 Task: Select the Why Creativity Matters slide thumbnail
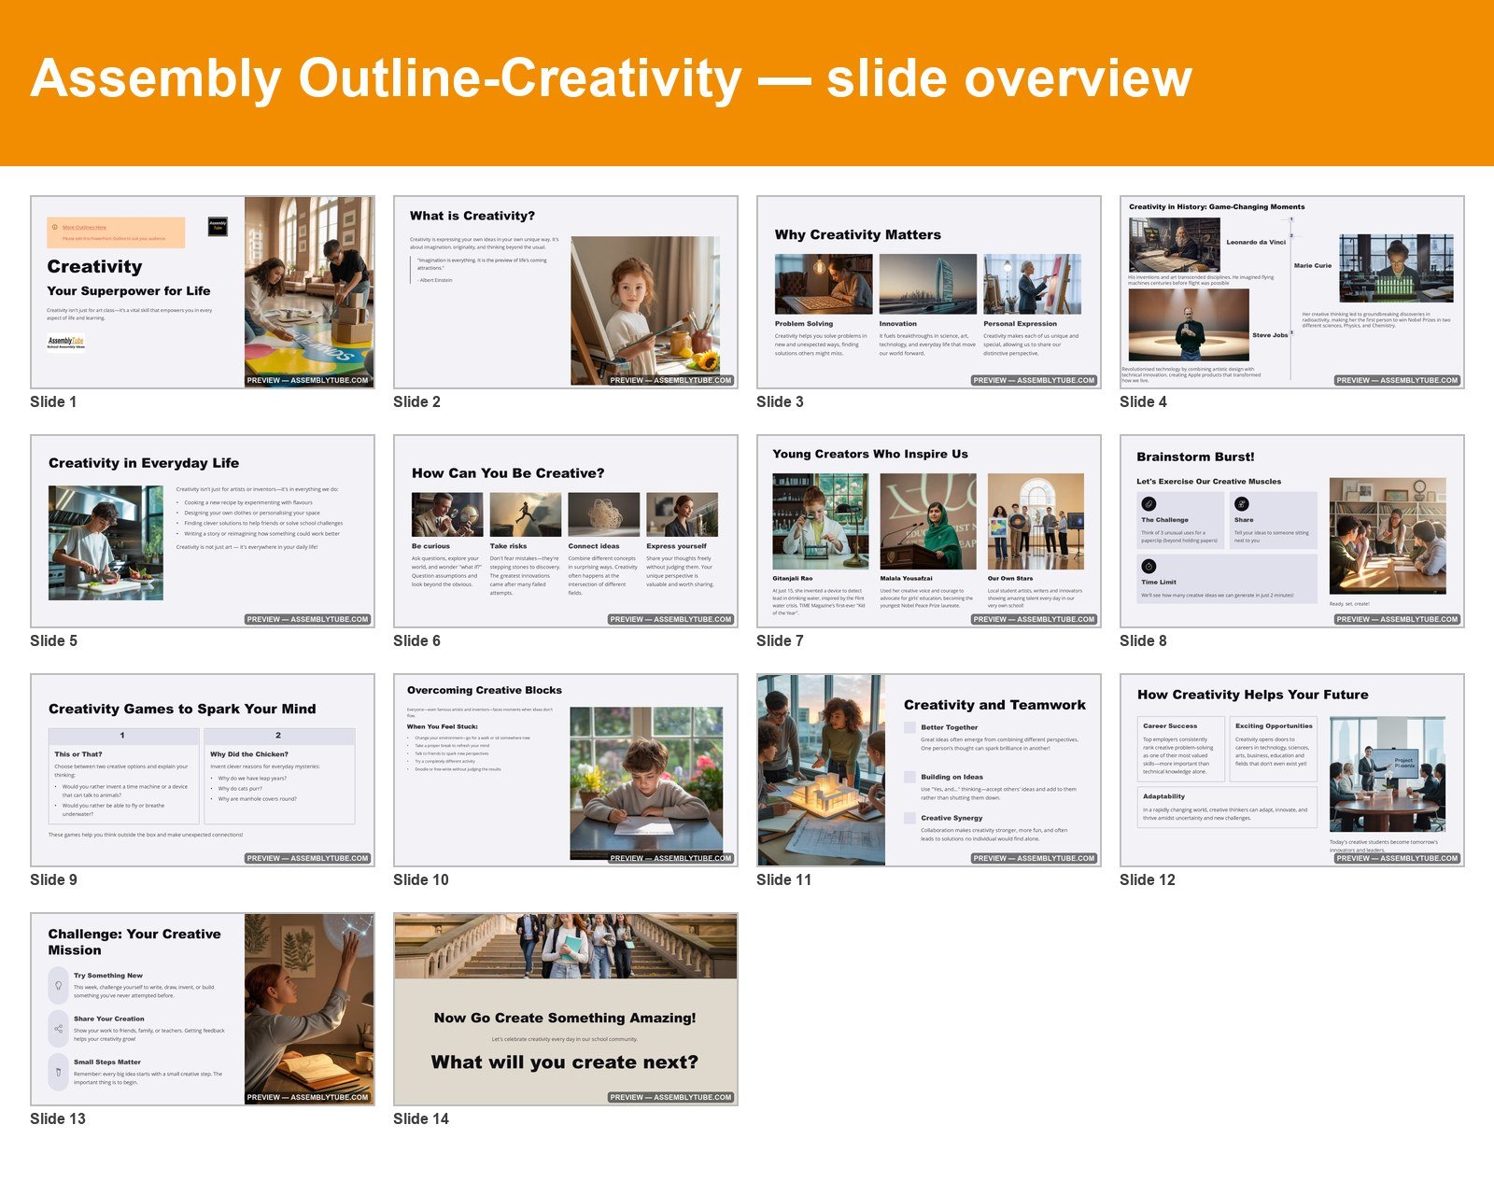coord(929,292)
